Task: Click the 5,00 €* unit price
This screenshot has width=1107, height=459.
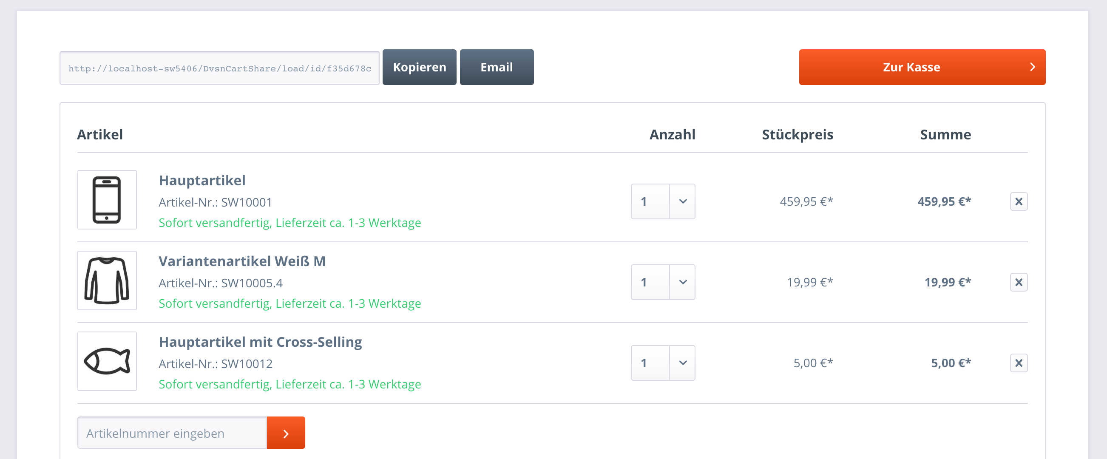Action: (x=813, y=363)
